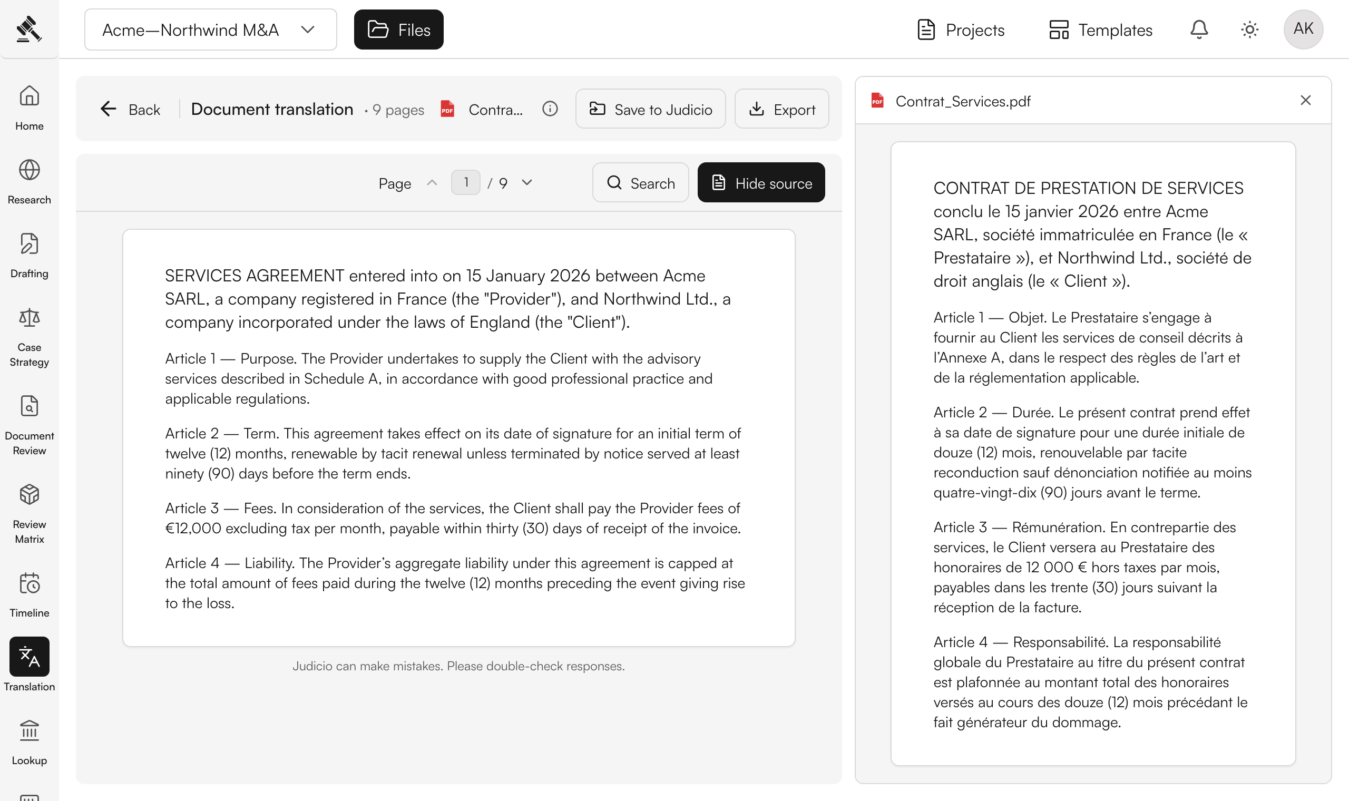Close the Contrat_Services.pdf source panel
The height and width of the screenshot is (801, 1349).
point(1305,101)
